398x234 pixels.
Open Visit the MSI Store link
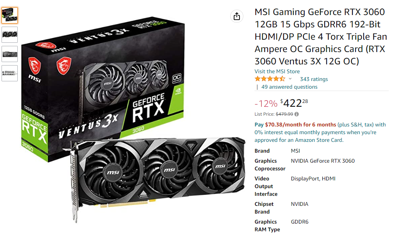(277, 71)
